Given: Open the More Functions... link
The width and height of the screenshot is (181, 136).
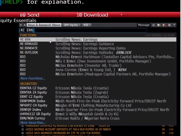Looking at the screenshot, I should [x=33, y=78].
